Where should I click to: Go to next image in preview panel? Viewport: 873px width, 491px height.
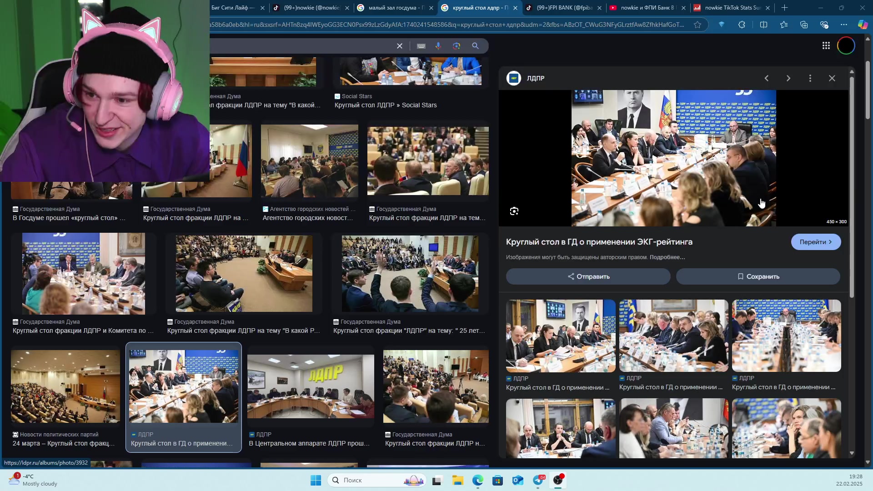click(x=788, y=78)
